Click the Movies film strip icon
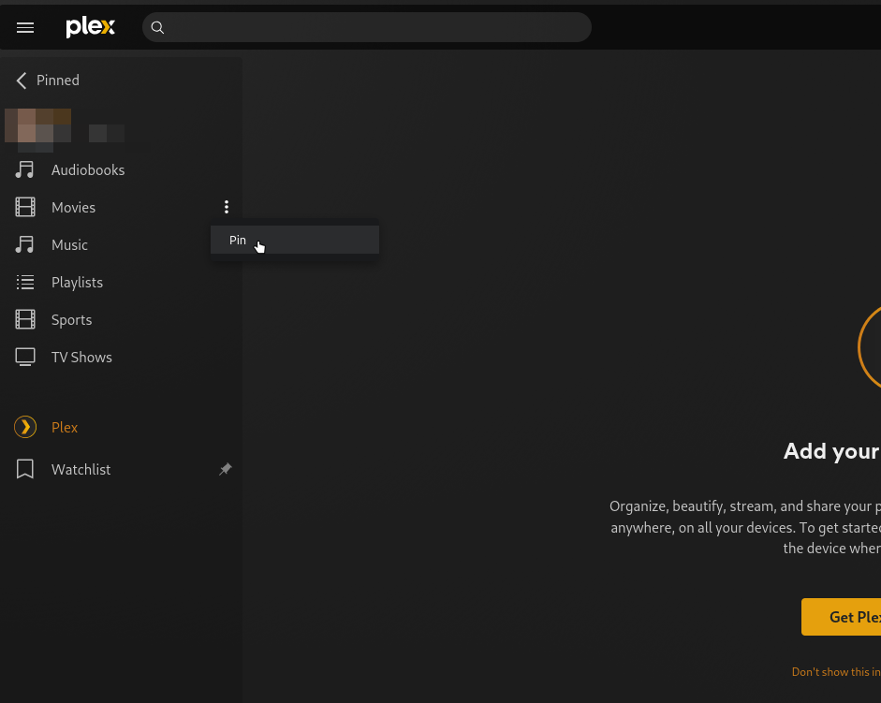Viewport: 881px width, 703px height. point(25,207)
